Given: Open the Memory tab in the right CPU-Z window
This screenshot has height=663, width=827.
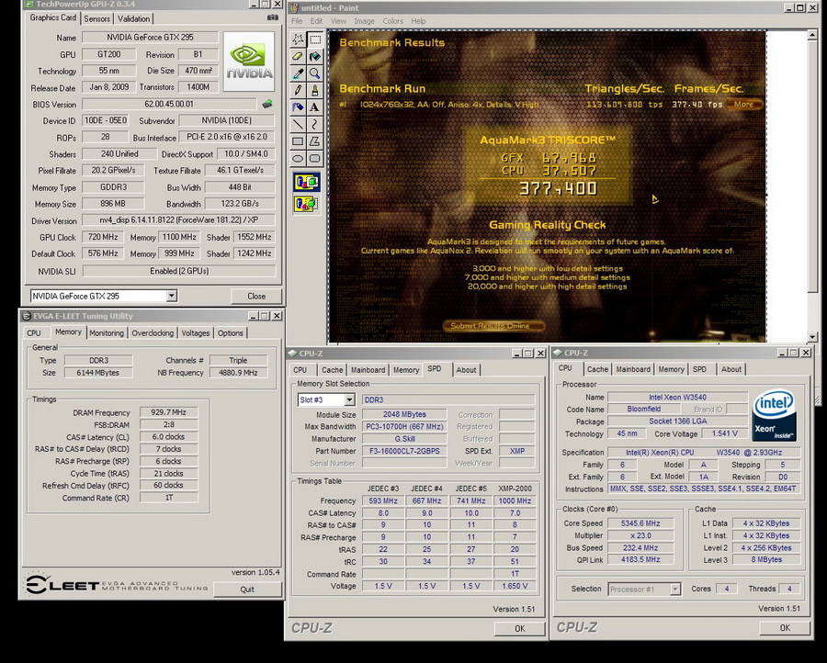Looking at the screenshot, I should [671, 369].
